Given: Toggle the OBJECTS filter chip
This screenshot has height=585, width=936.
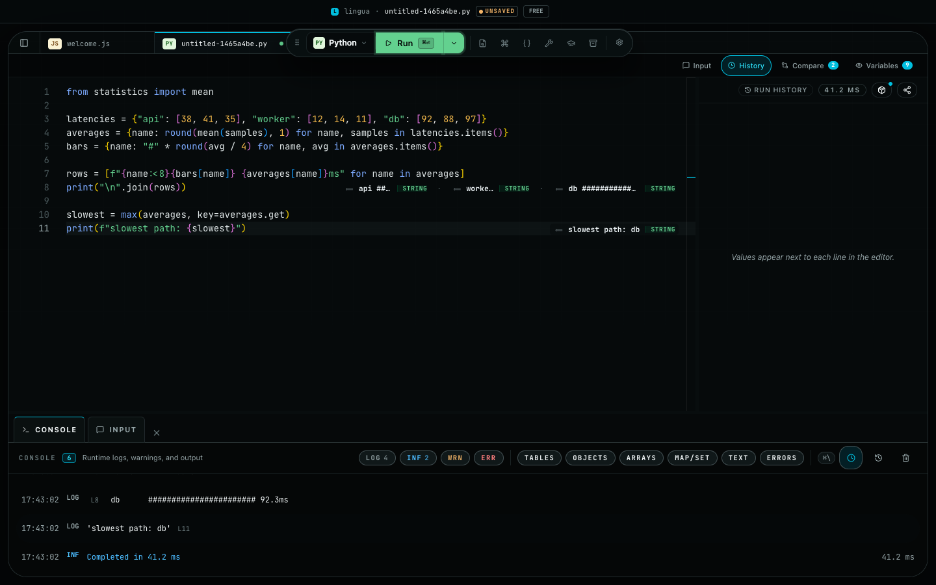Looking at the screenshot, I should click(590, 458).
